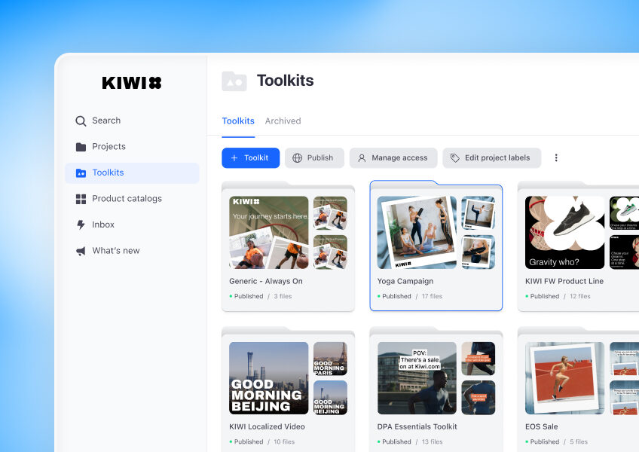Open the Good Morning Paris small thumbnail

coord(330,359)
